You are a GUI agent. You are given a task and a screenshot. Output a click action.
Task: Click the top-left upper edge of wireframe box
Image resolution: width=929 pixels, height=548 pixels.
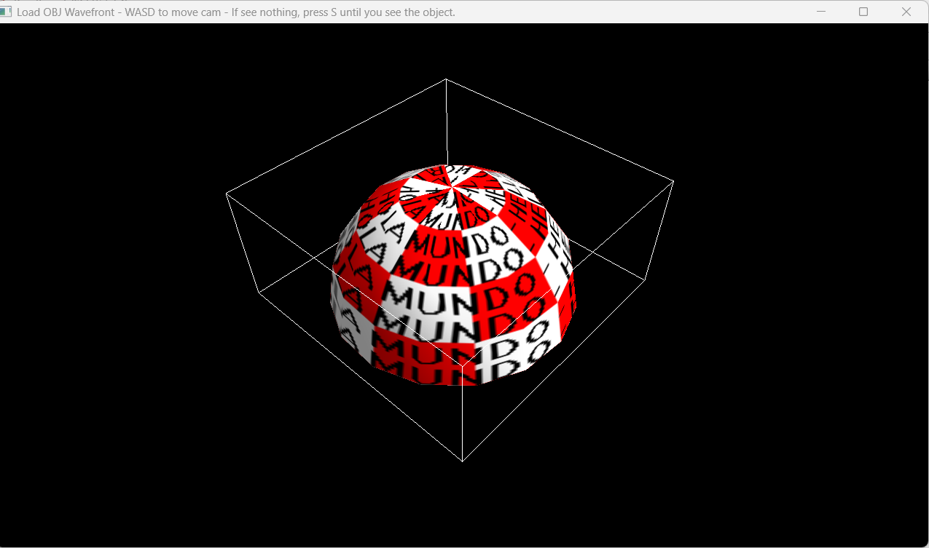(x=335, y=136)
